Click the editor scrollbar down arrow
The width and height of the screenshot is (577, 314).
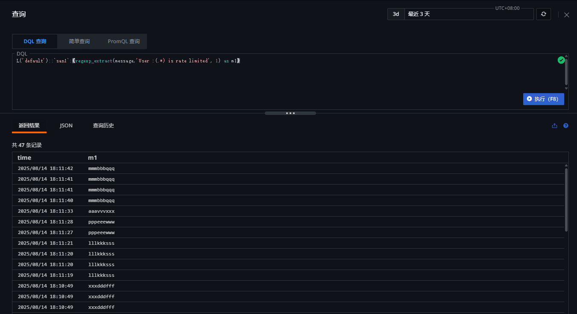(566, 88)
